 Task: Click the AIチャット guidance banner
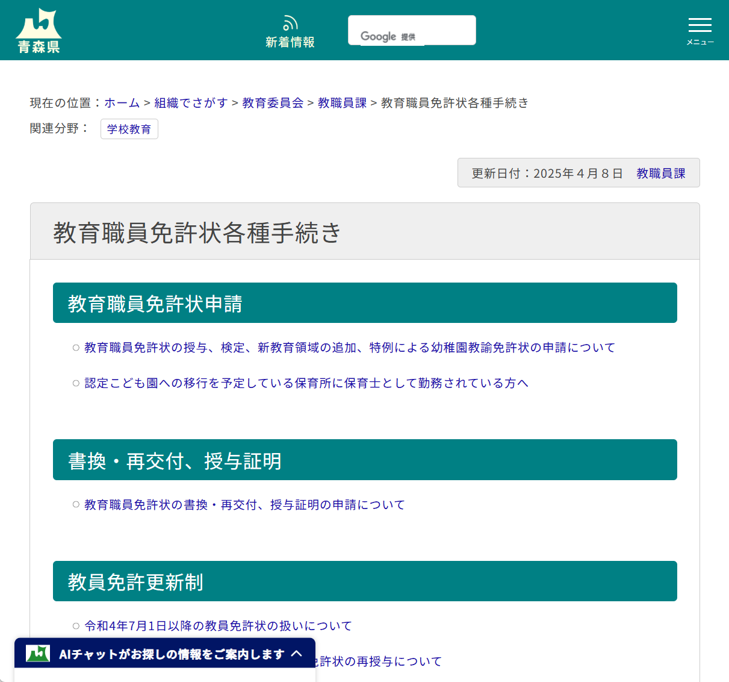(x=170, y=653)
